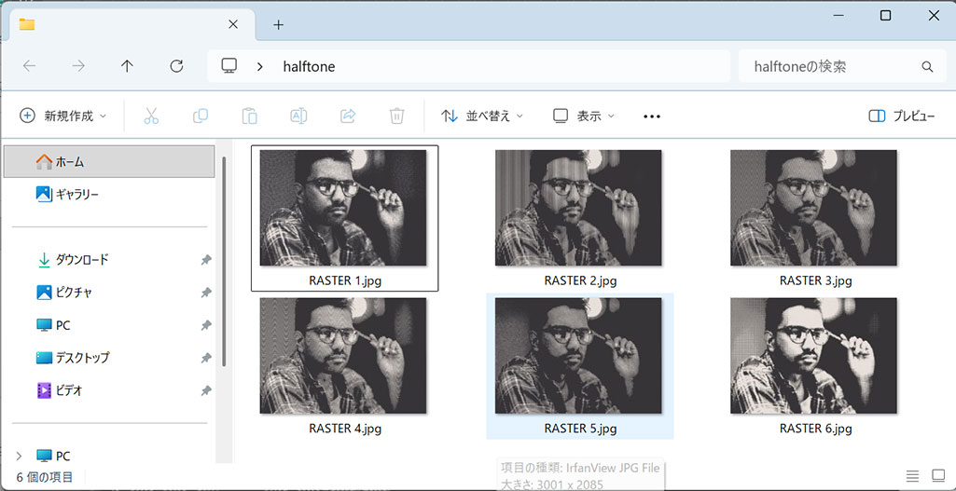Click the Paste clipboard icon
956x491 pixels.
click(x=249, y=116)
